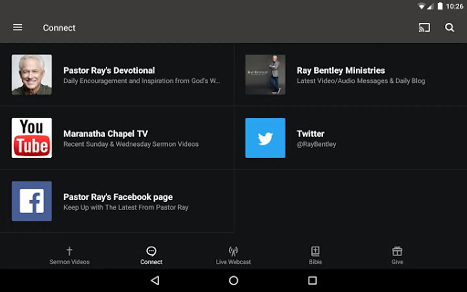The width and height of the screenshot is (467, 292).
Task: Tap "Latest Video/Audio Messages & Daily Blog" text
Action: tap(361, 81)
